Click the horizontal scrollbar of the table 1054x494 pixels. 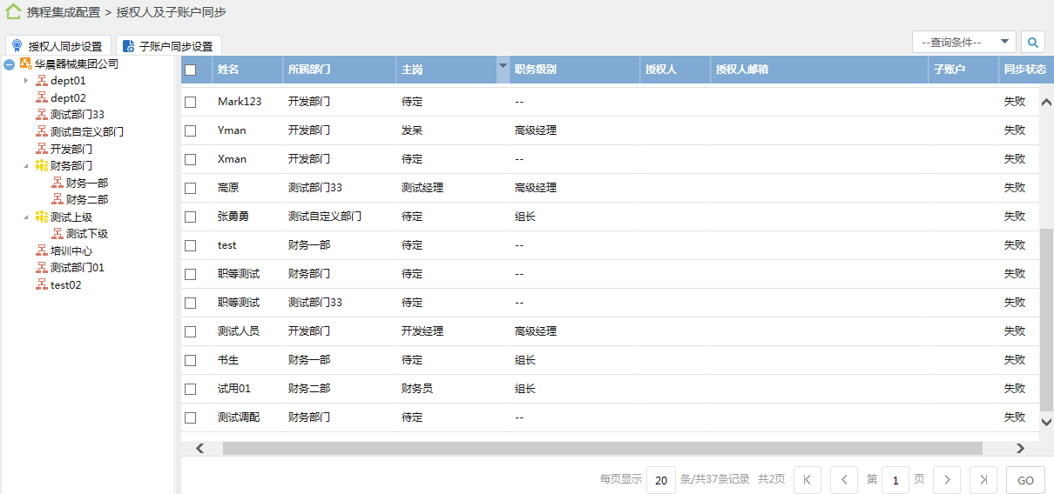[x=601, y=448]
